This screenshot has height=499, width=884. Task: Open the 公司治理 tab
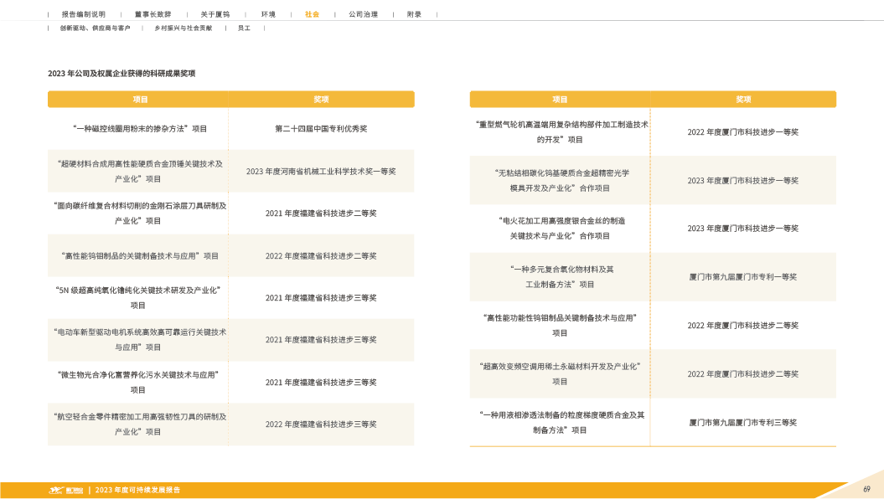click(x=363, y=14)
